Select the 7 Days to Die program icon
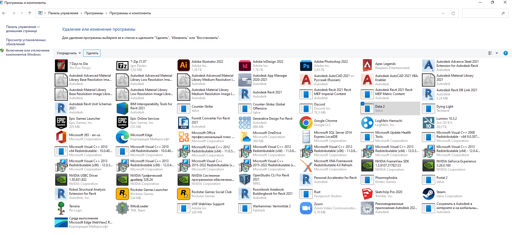Screen dimensions: 512x235 (x=61, y=66)
